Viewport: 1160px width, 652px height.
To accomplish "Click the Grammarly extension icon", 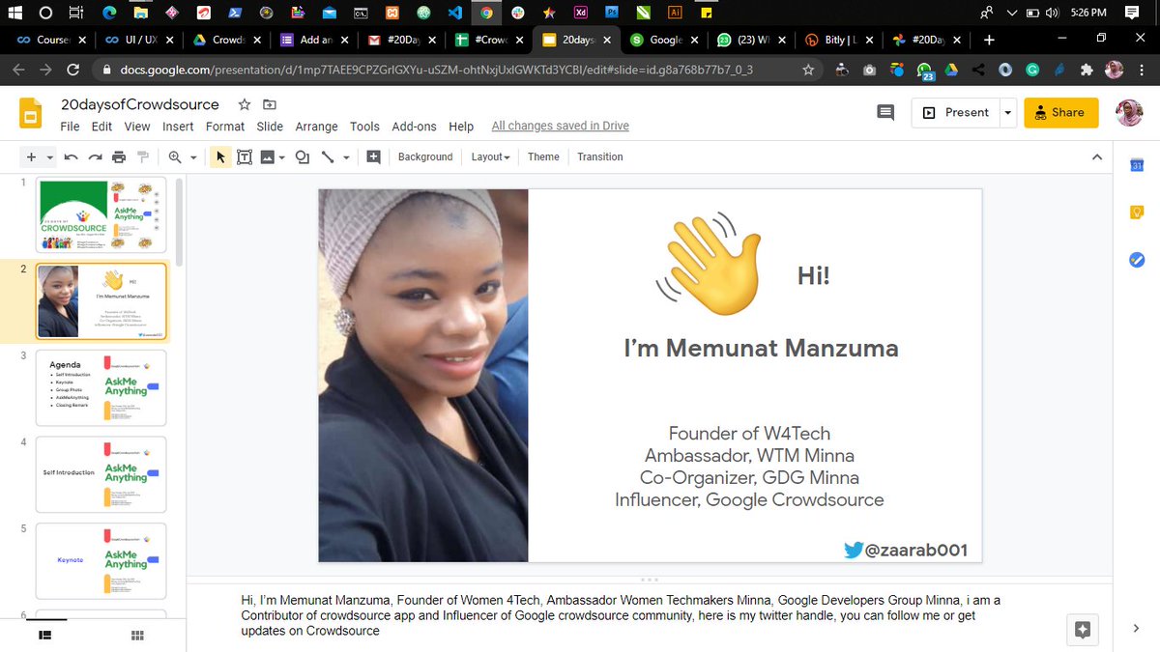I will tap(1033, 70).
